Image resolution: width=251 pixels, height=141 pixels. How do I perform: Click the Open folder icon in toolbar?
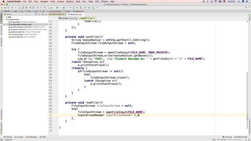[x=2, y=8]
